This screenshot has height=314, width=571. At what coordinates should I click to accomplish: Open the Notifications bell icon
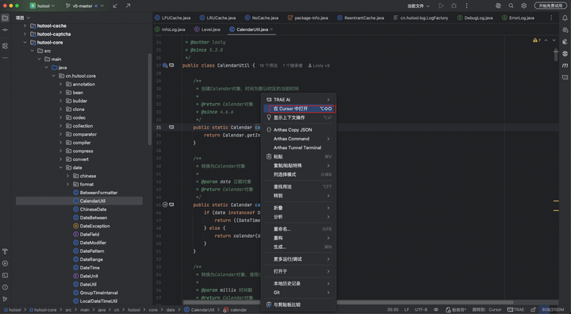[565, 18]
